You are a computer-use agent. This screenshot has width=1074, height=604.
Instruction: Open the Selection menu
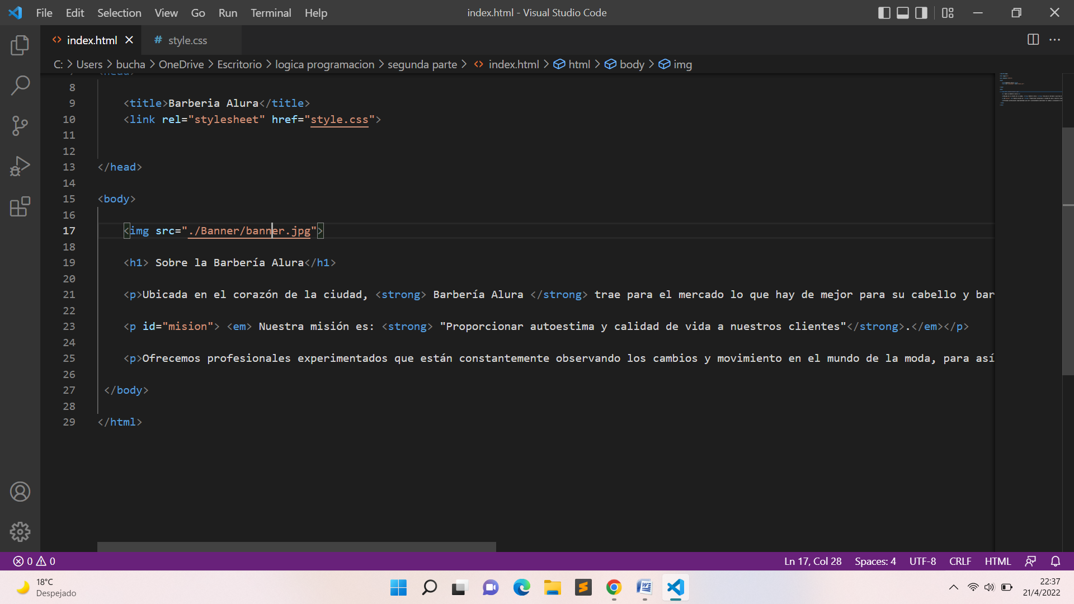click(x=119, y=13)
